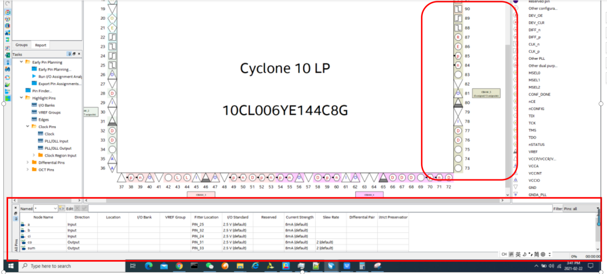Click GND legend entry
The width and height of the screenshot is (607, 274).
point(532,188)
